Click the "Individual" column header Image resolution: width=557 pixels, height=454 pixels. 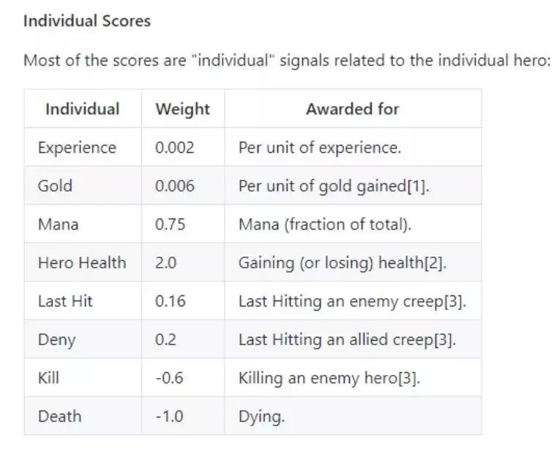82,109
